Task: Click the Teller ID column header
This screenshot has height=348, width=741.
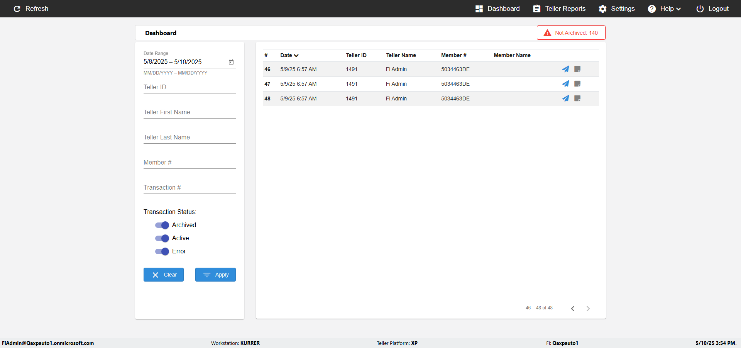Action: point(356,55)
